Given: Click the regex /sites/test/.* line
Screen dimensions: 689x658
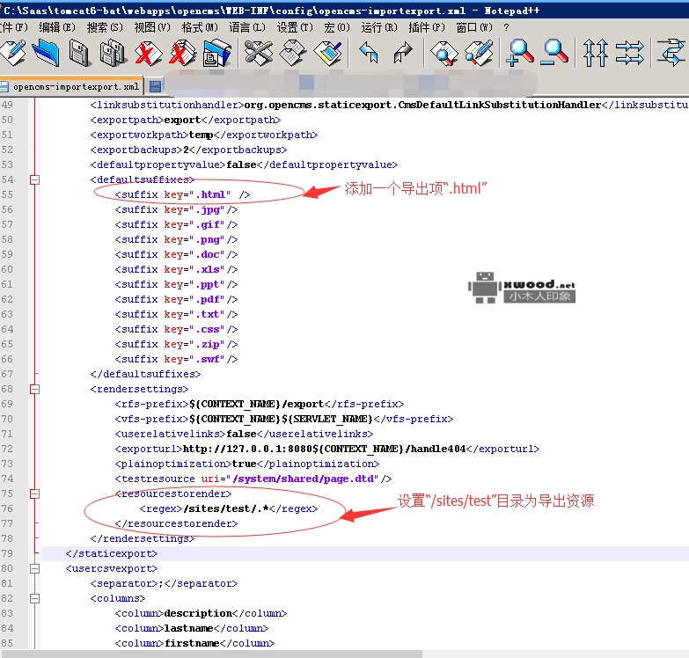Looking at the screenshot, I should (229, 508).
